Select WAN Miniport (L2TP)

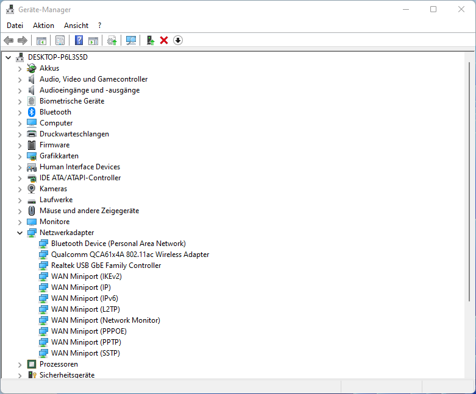[85, 309]
